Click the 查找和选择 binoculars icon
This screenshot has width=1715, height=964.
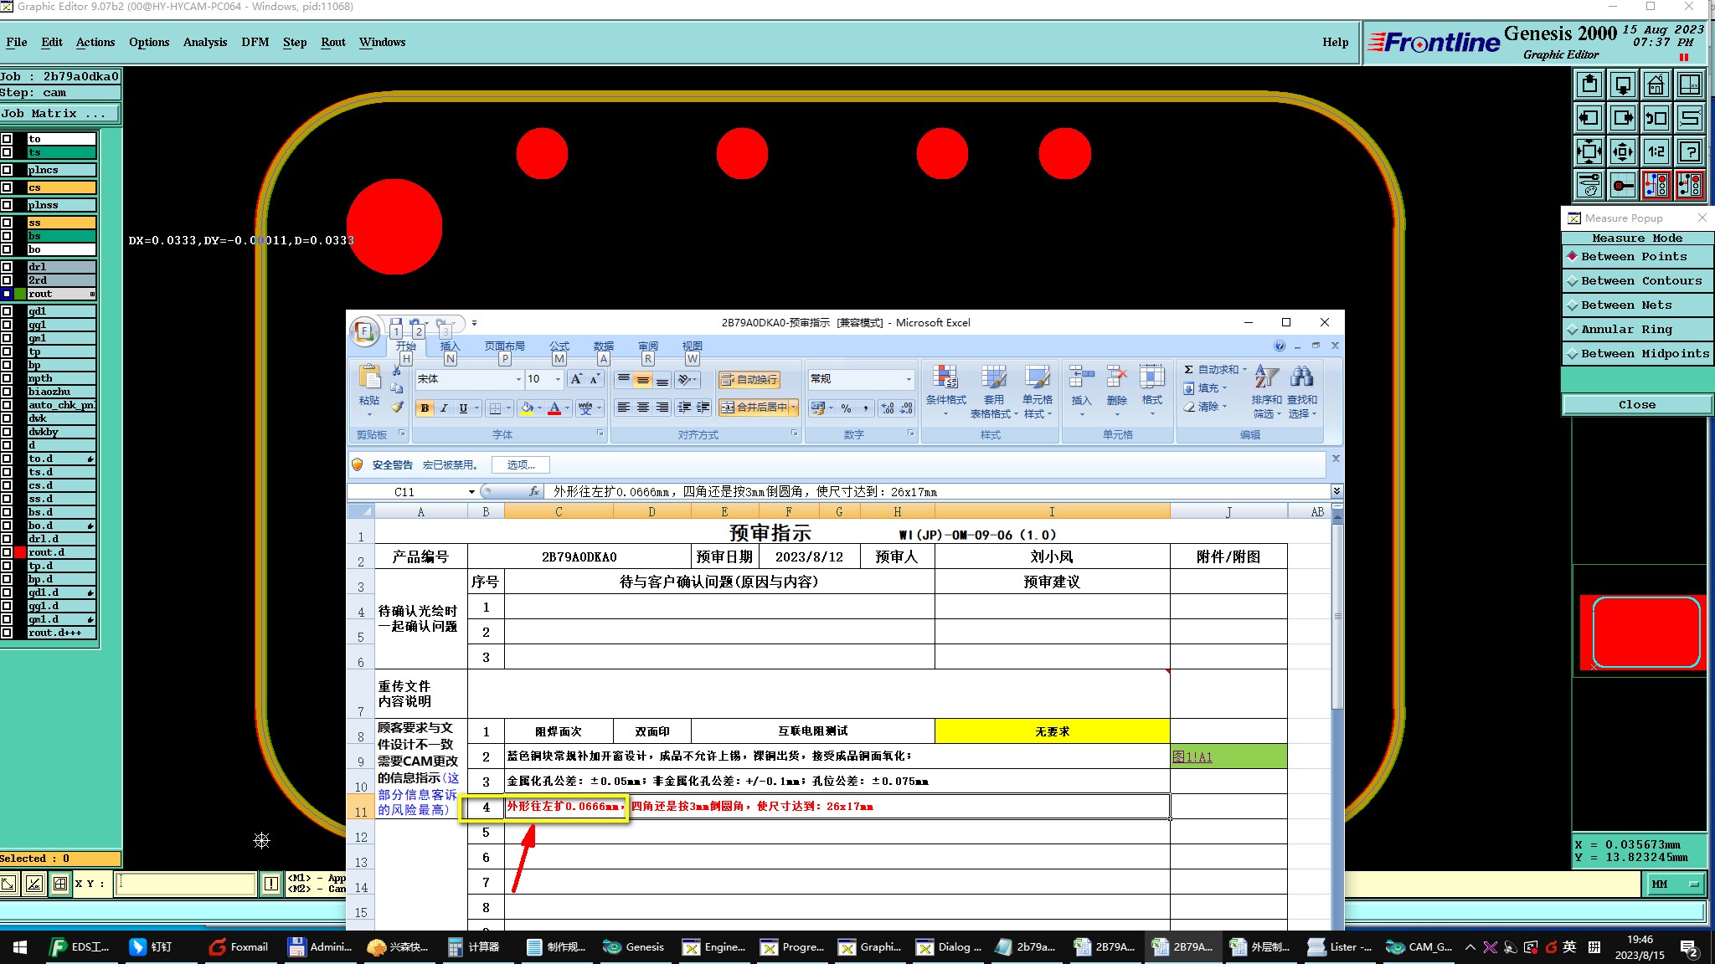pos(1301,377)
